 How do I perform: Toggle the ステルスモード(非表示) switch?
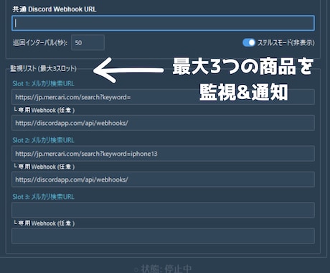click(249, 42)
